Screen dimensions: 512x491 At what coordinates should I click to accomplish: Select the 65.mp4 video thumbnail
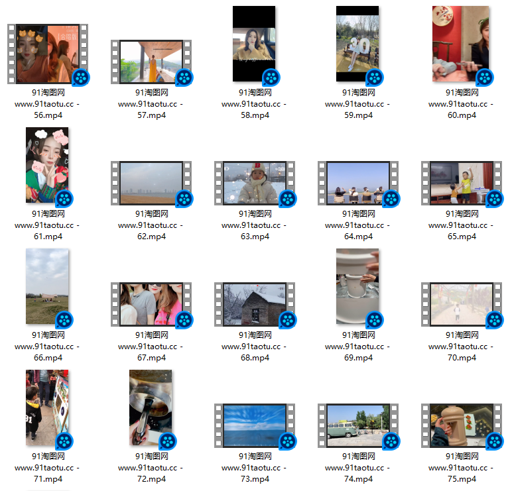coord(462,183)
